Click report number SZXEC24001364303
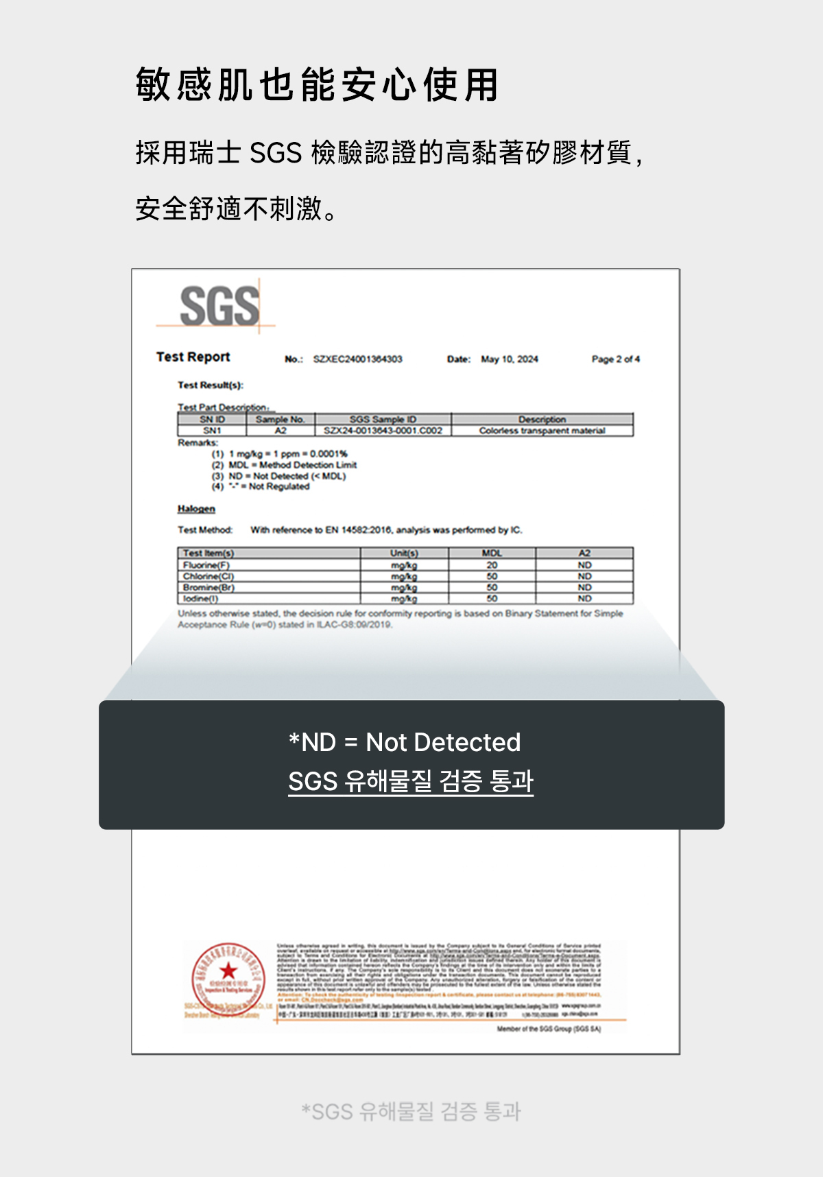The width and height of the screenshot is (823, 1177). coord(357,359)
